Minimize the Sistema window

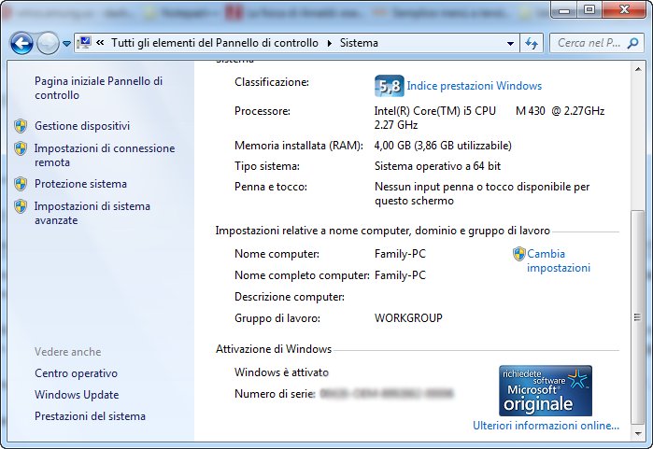click(x=564, y=9)
